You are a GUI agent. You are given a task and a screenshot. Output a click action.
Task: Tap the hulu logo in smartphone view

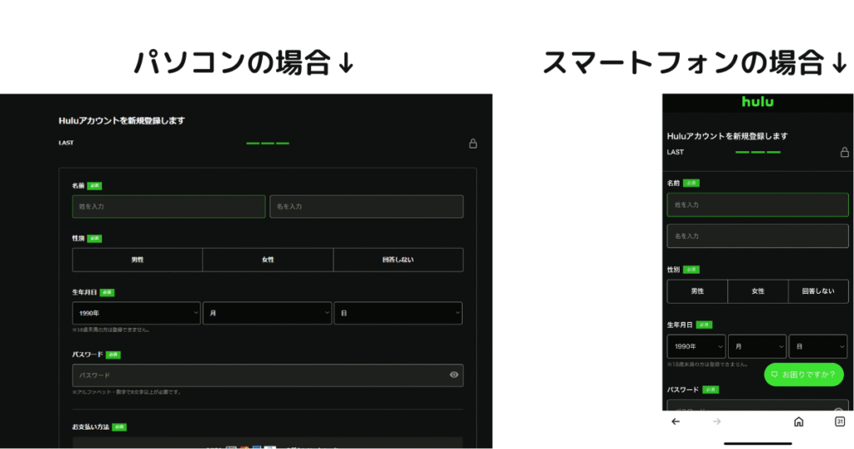coord(757,102)
